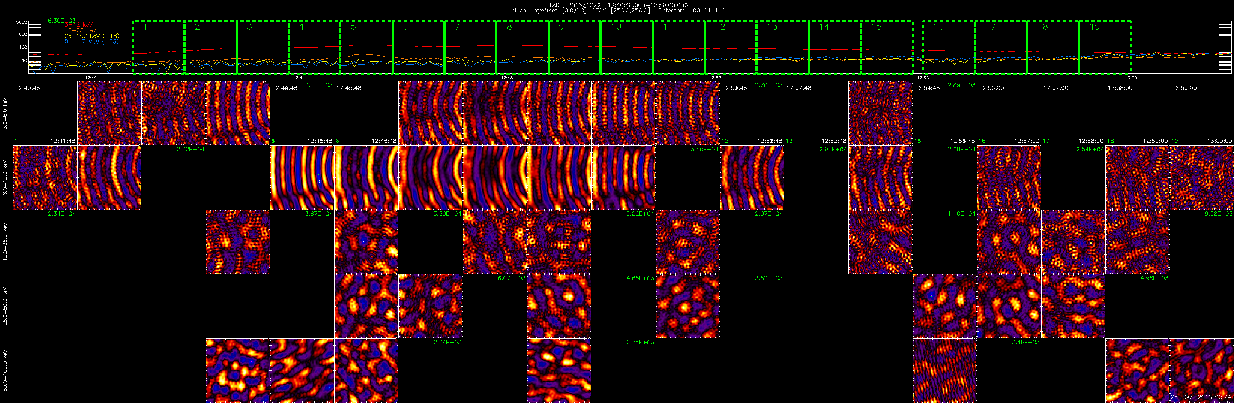Viewport: 1234px width, 403px height.
Task: Pick interval 18 marker
Action: click(1043, 27)
